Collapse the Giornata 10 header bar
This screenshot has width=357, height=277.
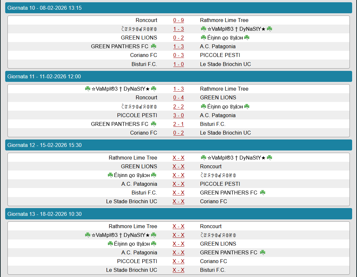(x=178, y=8)
